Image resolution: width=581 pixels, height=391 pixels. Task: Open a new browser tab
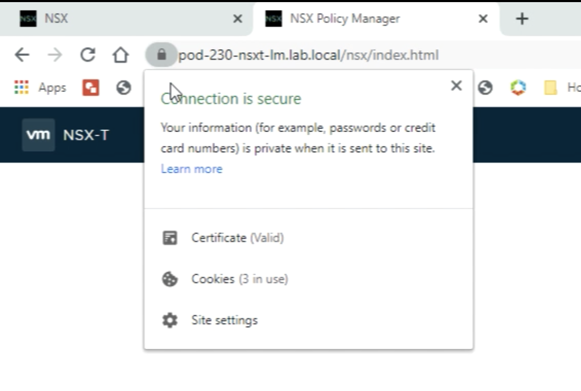tap(522, 18)
